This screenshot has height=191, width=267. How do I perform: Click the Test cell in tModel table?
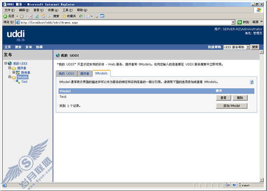[63, 97]
